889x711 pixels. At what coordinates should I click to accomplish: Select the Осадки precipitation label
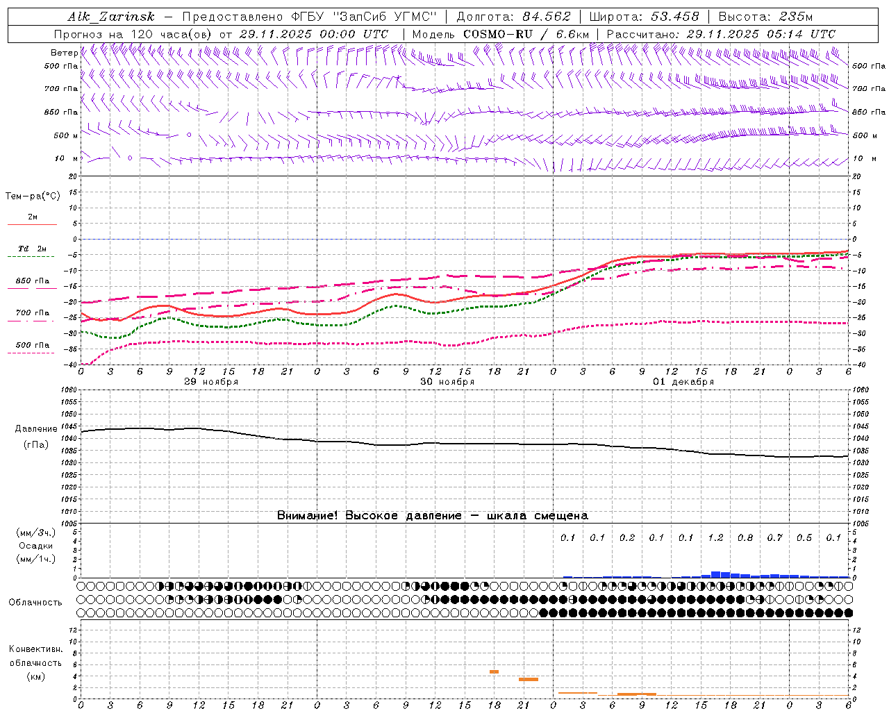(x=36, y=546)
